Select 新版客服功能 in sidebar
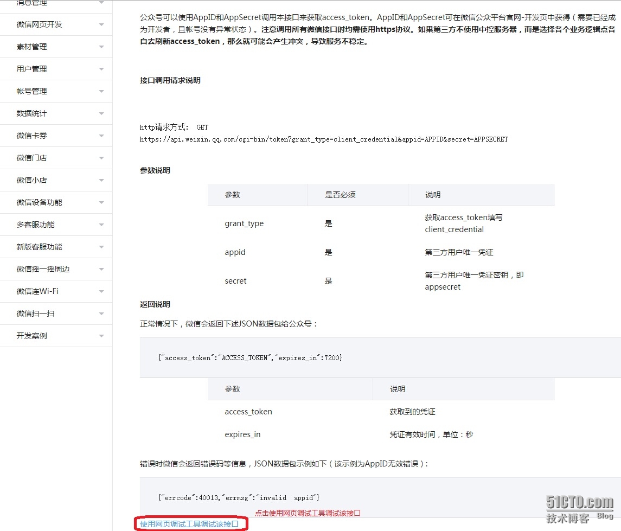The width and height of the screenshot is (621, 531). [56, 247]
